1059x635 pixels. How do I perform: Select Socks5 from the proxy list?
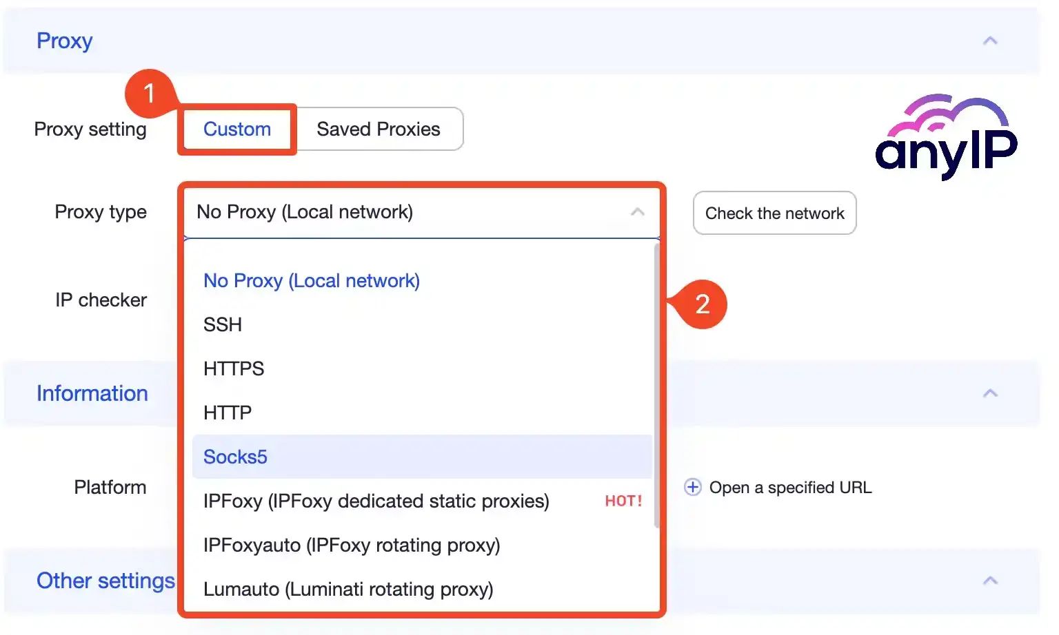point(235,457)
